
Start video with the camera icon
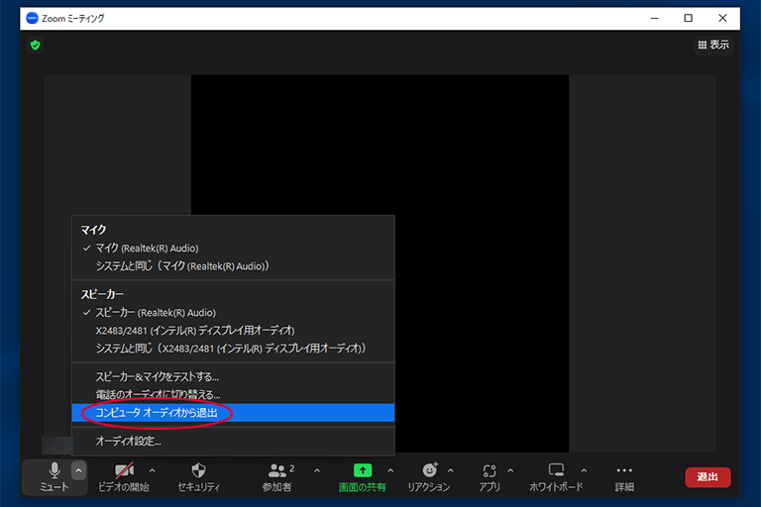[124, 470]
